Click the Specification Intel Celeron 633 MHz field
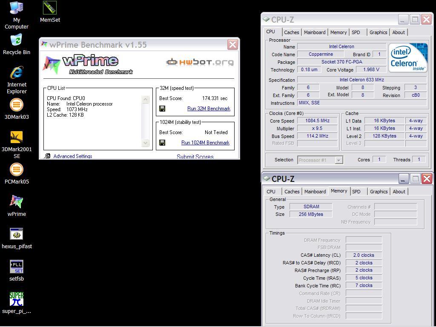The height and width of the screenshot is (327, 436). pos(362,80)
